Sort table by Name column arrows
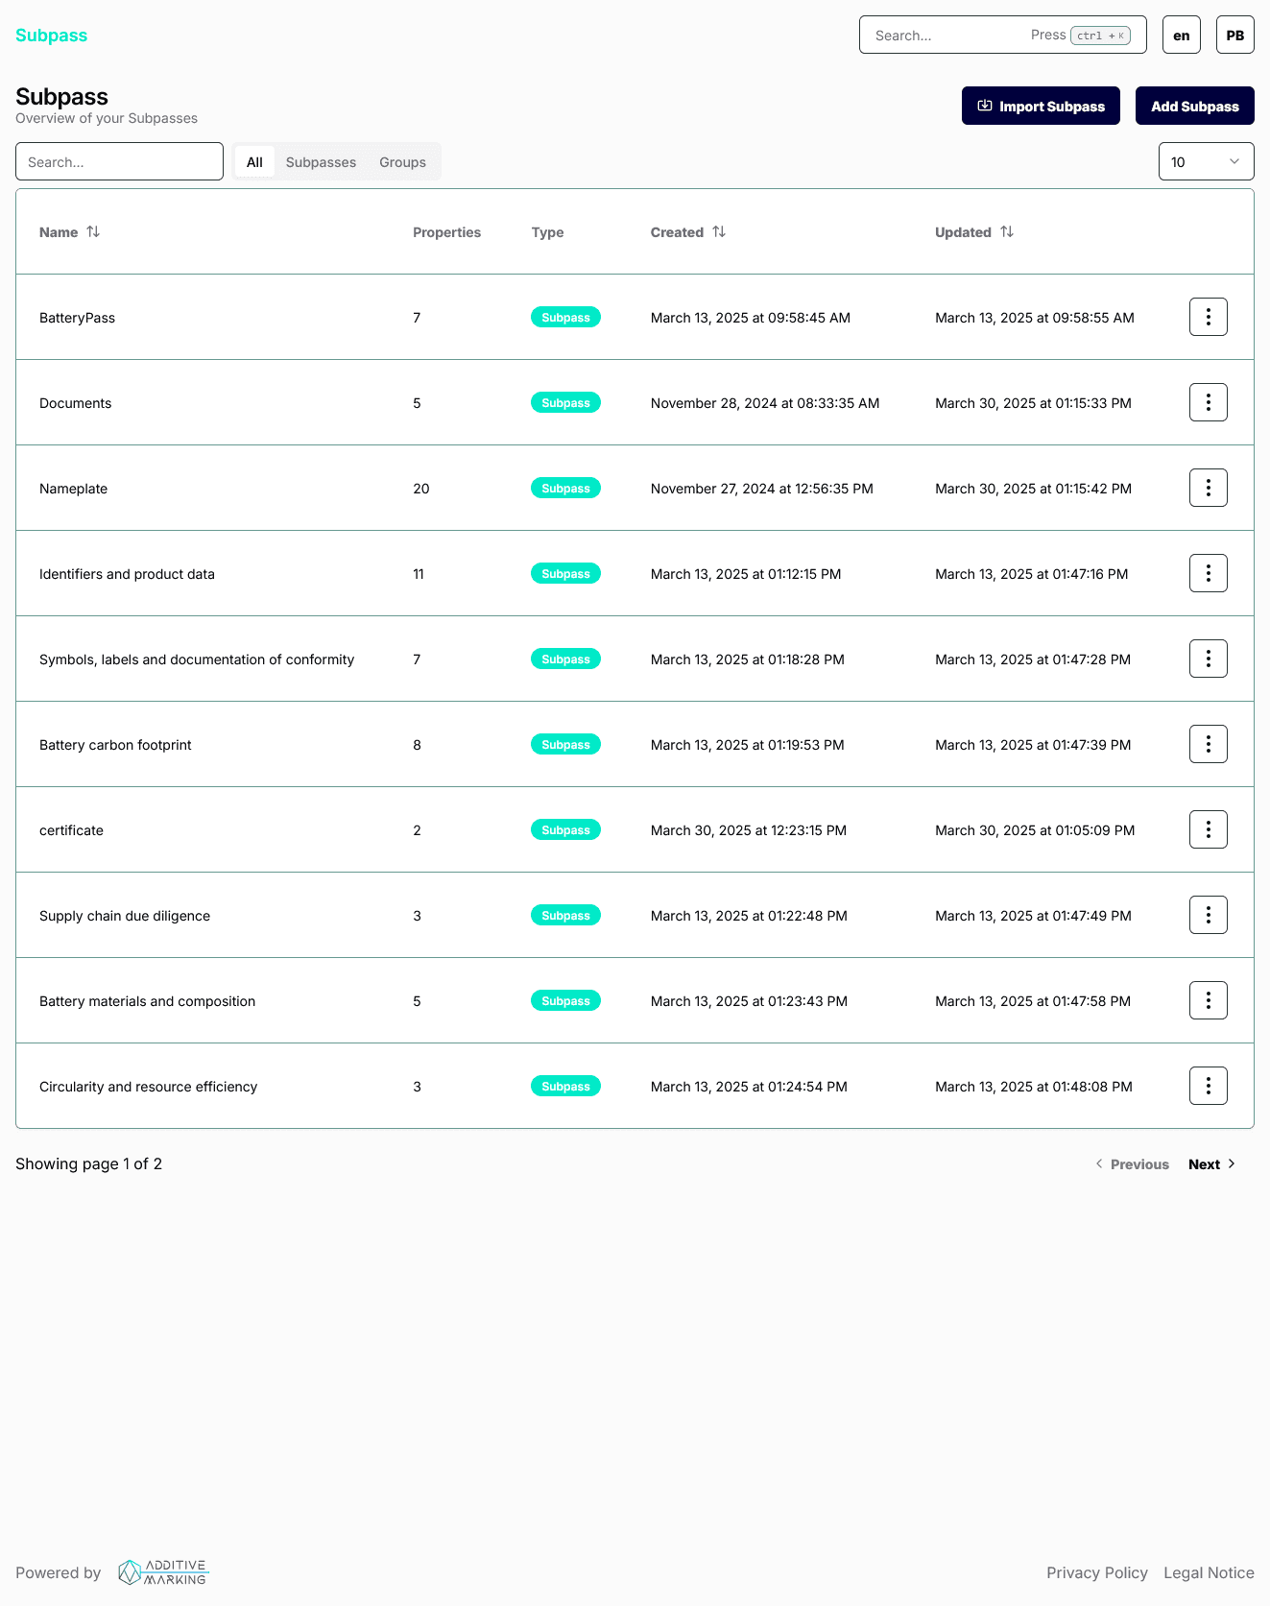Screen dimensions: 1270x1606 [x=93, y=231]
